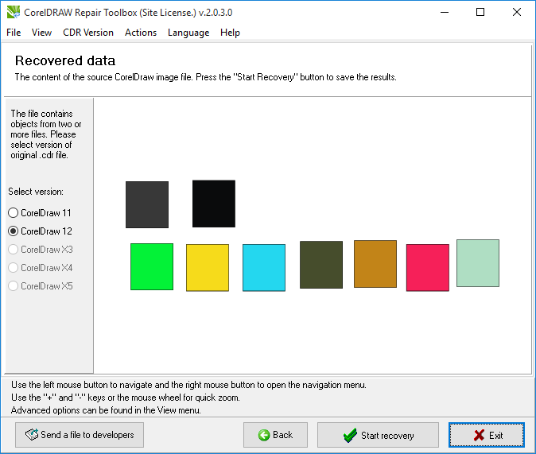Open the Help menu
Screen dimensions: 536x454
point(230,33)
